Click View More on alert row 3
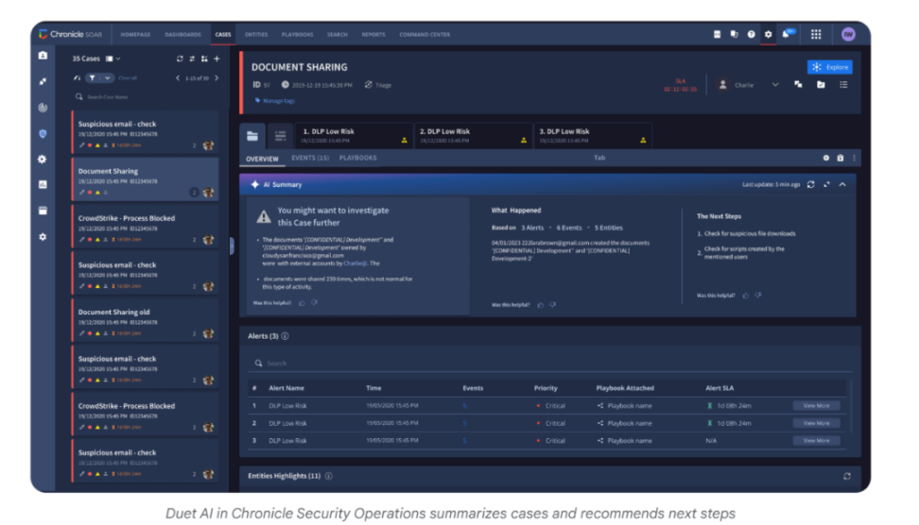The width and height of the screenshot is (919, 525). tap(816, 441)
